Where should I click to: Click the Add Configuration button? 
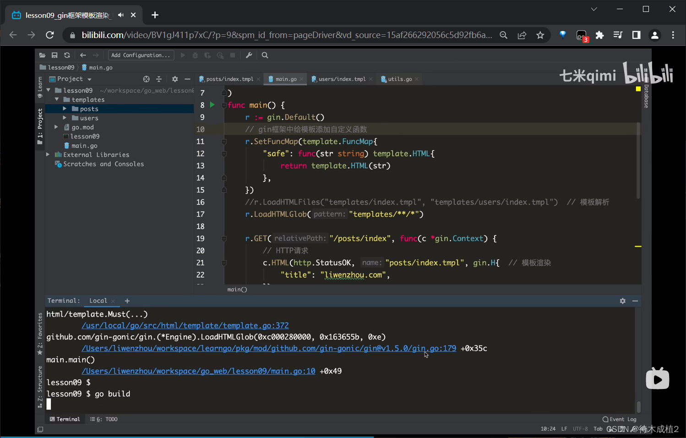coord(141,55)
